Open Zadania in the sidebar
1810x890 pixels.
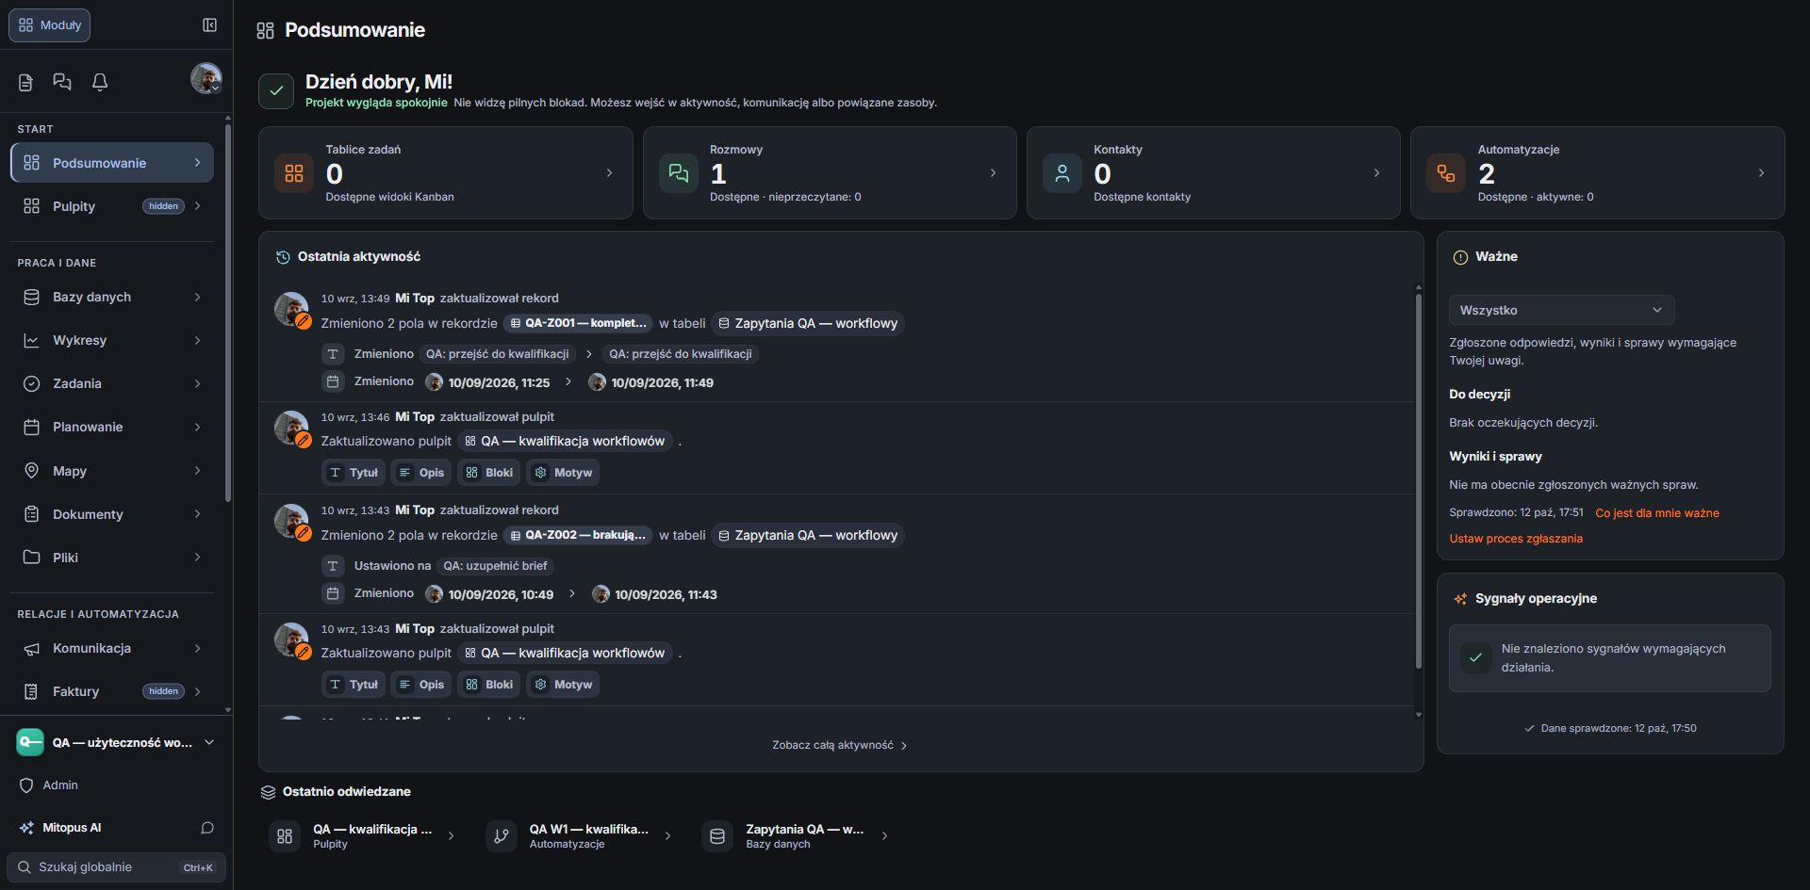(112, 383)
